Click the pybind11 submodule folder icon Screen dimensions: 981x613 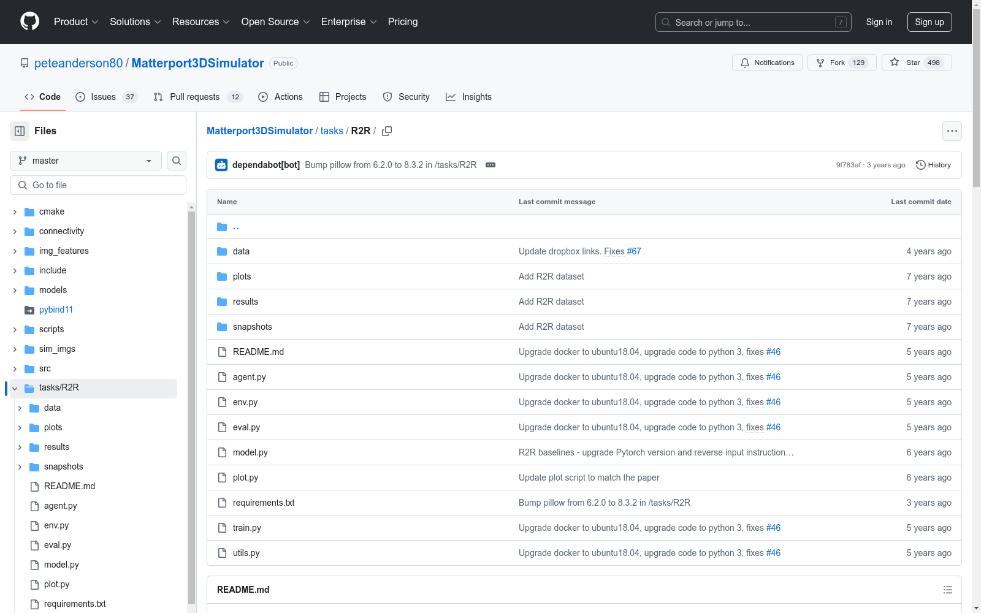[x=29, y=310]
